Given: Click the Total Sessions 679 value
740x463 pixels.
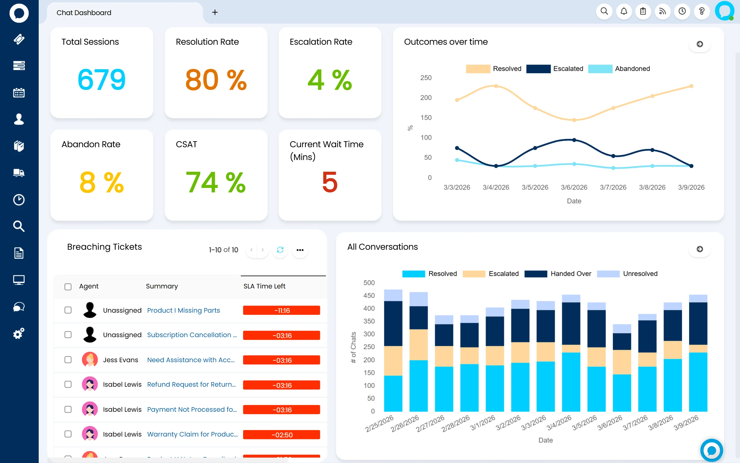Looking at the screenshot, I should coord(102,80).
